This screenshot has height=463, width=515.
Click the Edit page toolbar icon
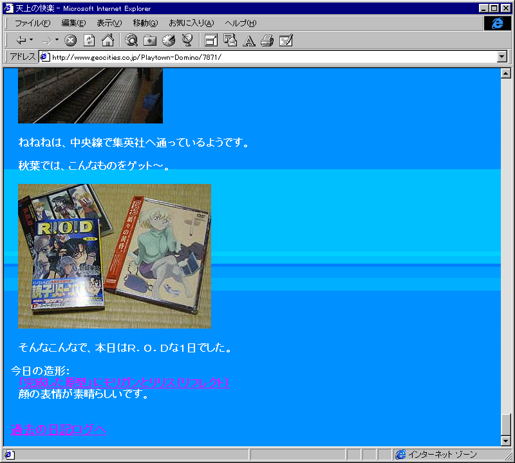pyautogui.click(x=286, y=41)
